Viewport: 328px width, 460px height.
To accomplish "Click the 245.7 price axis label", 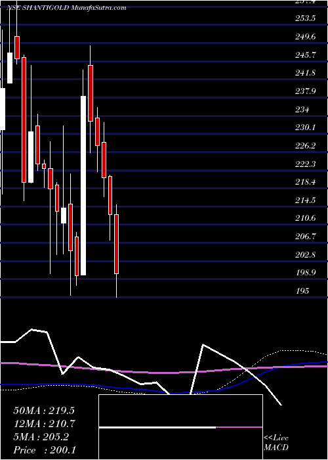I will [306, 55].
